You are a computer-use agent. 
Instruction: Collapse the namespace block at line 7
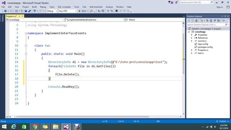[x=26, y=34]
